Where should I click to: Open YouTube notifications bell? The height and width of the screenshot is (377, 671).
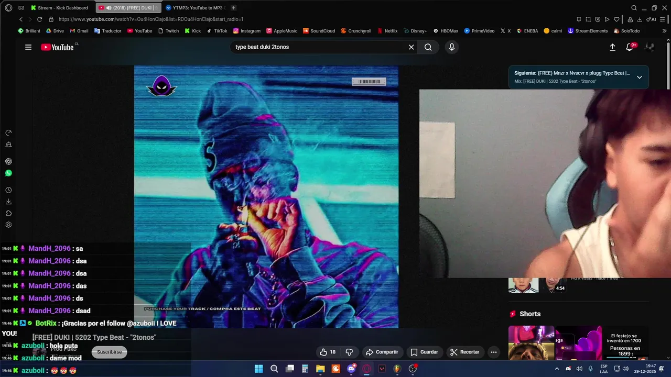pyautogui.click(x=631, y=47)
